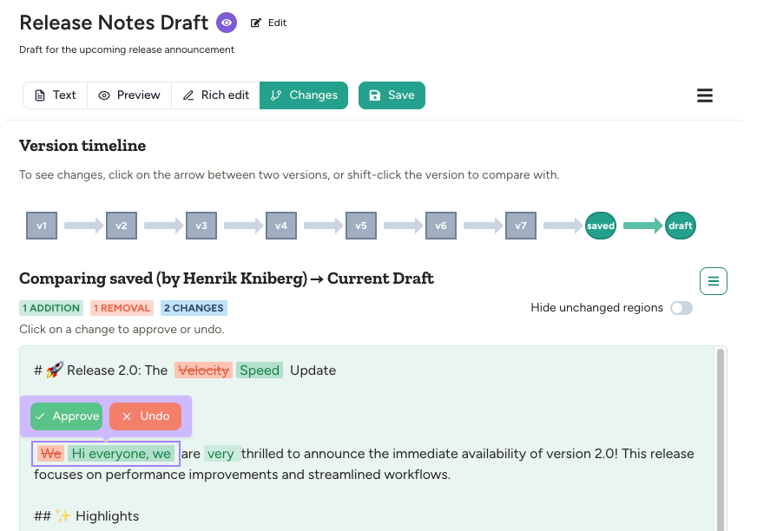The image size is (757, 531).
Task: Approve the highlighted change
Action: [x=66, y=416]
